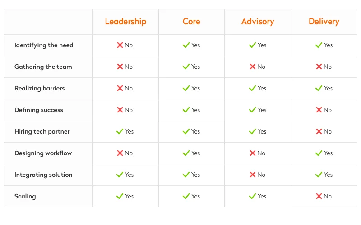361x225 pixels.
Task: Click red X for Delivery, Hiring tech partner
Action: [319, 131]
